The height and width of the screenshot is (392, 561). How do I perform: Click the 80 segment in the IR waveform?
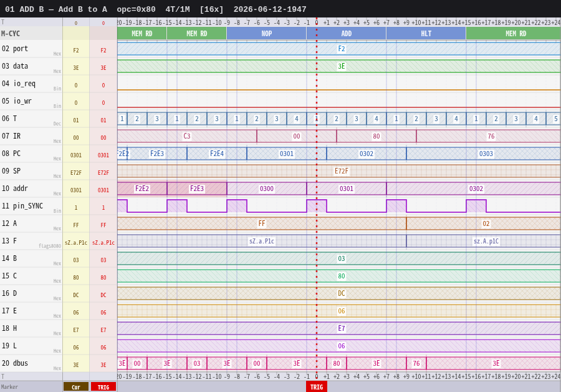click(376, 136)
